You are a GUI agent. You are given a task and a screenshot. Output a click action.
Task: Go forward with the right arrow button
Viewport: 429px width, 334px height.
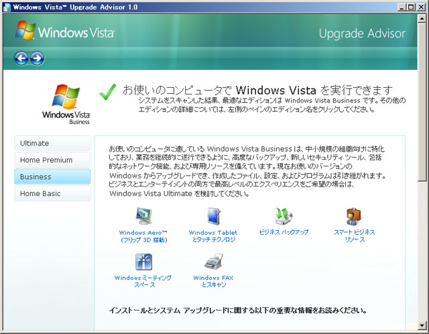(x=38, y=58)
